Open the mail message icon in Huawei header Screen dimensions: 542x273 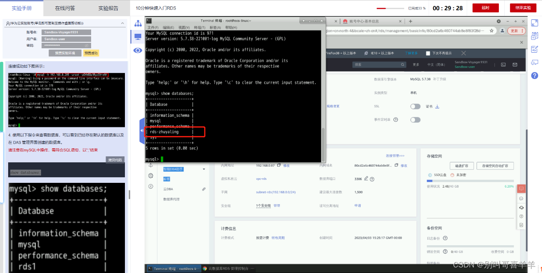[x=515, y=65]
